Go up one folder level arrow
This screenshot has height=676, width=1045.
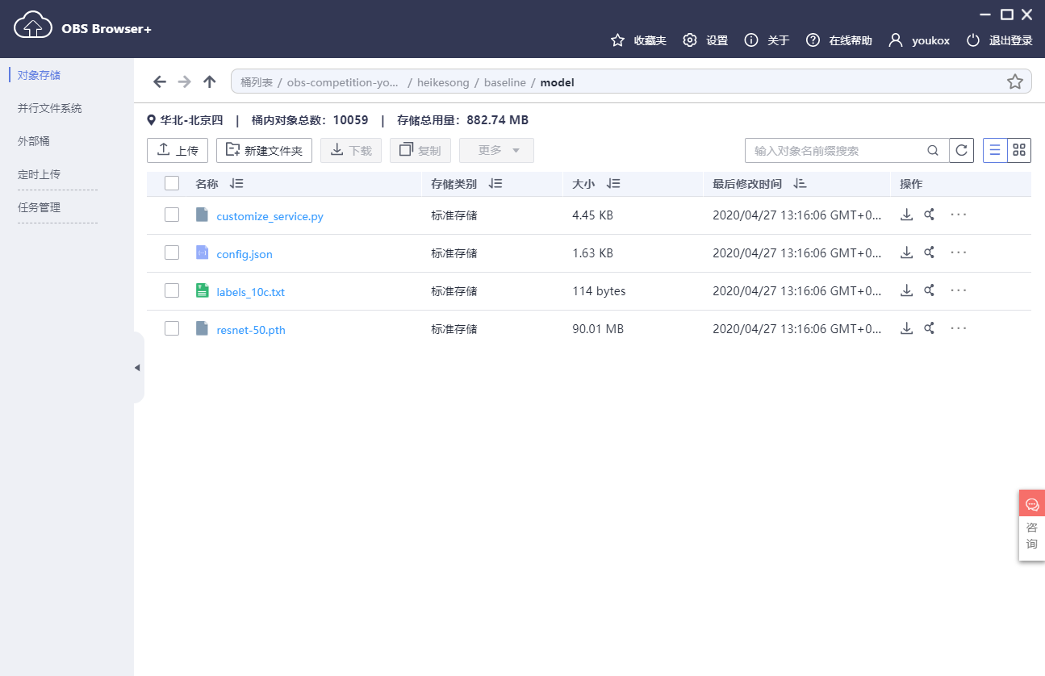(x=210, y=81)
